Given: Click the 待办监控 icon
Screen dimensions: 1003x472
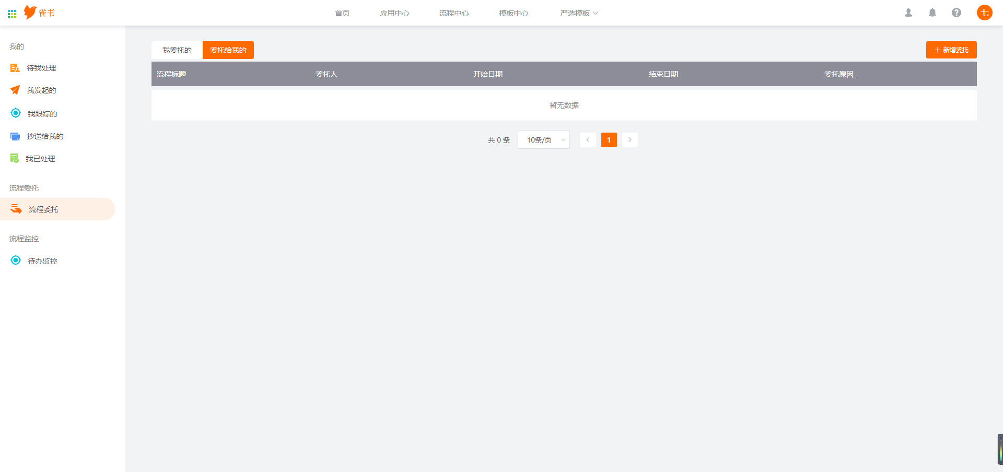Looking at the screenshot, I should pyautogui.click(x=16, y=261).
